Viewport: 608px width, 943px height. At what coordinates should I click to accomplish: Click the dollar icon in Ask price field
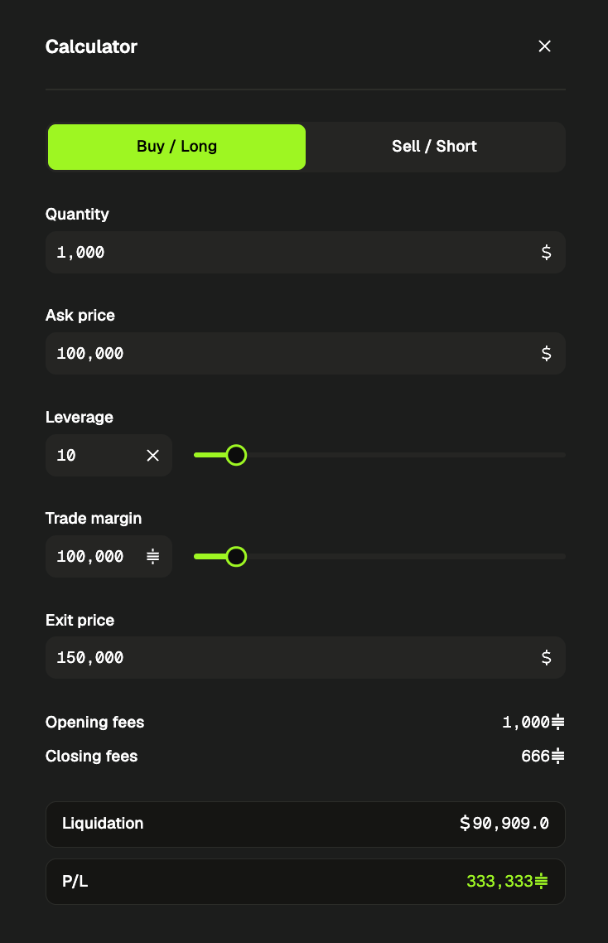tap(546, 354)
